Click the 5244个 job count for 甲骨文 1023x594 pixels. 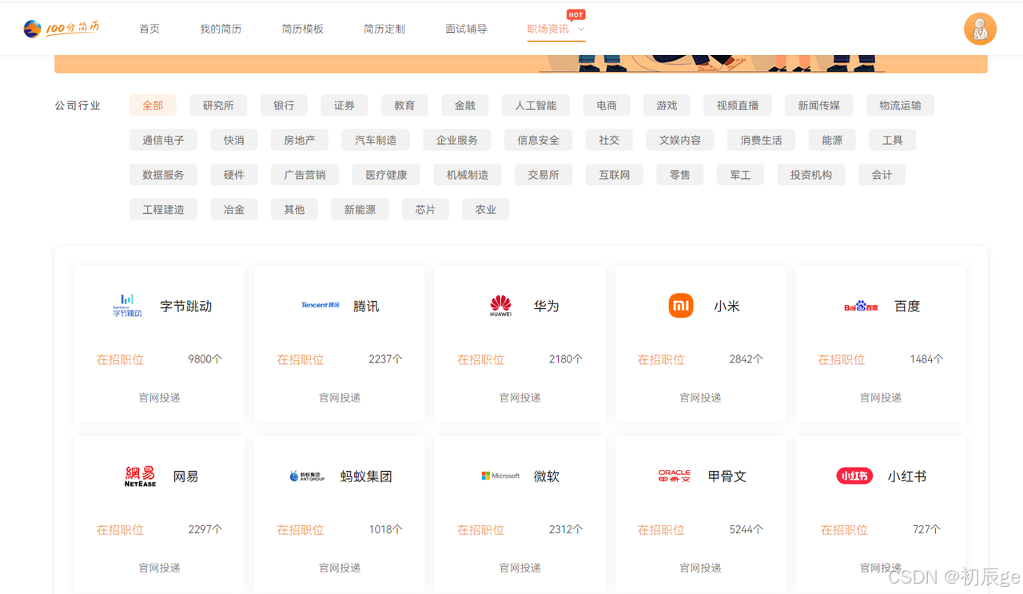(x=746, y=529)
